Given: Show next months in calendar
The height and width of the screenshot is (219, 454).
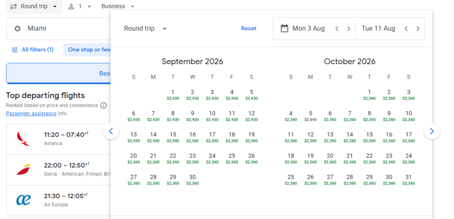Looking at the screenshot, I should point(432,131).
